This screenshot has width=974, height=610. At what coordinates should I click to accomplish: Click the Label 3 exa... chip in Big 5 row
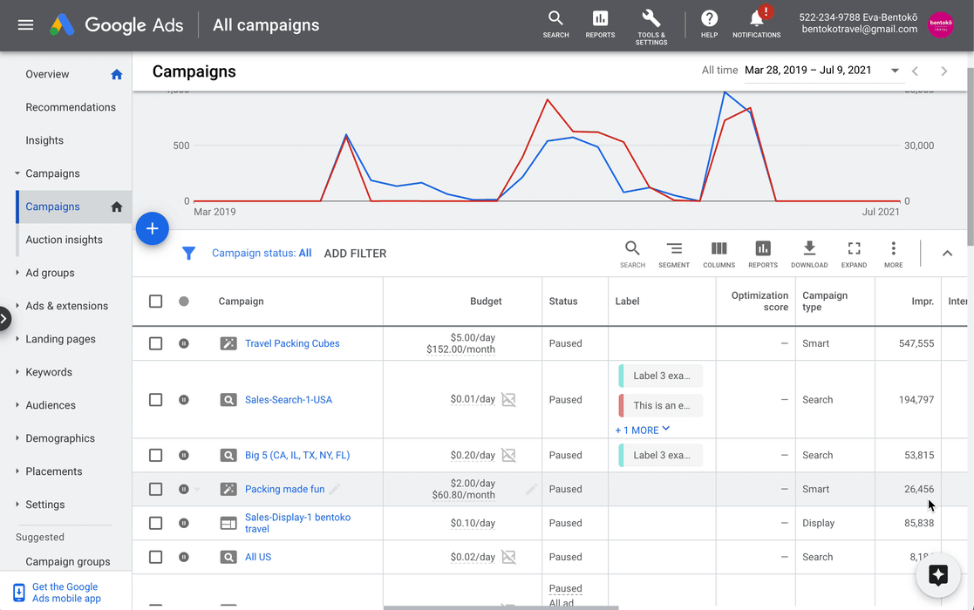coord(661,455)
